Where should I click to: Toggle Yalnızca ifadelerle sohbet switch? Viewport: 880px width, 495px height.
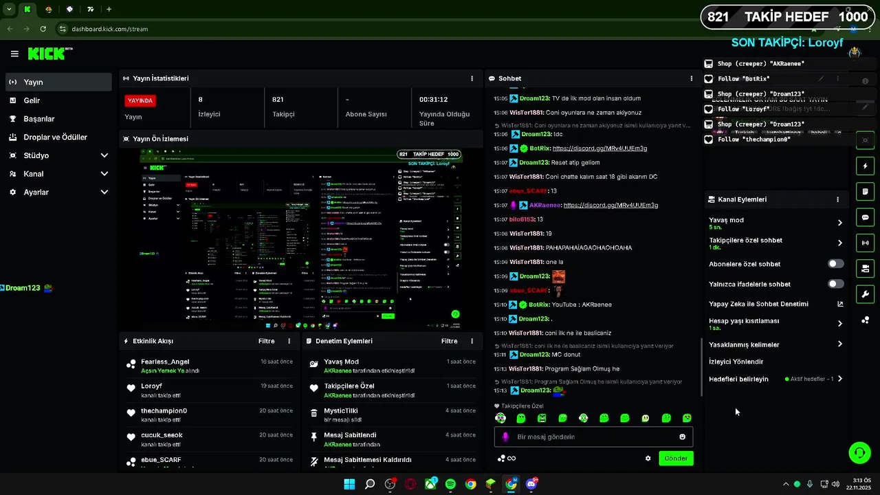click(835, 284)
